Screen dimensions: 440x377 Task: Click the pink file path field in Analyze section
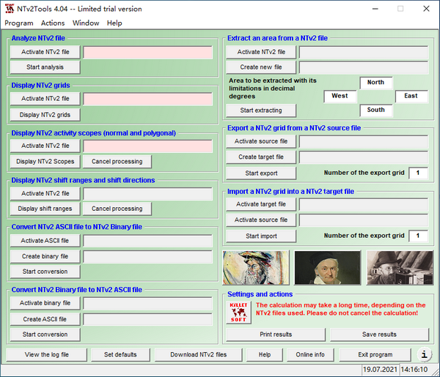pos(148,53)
